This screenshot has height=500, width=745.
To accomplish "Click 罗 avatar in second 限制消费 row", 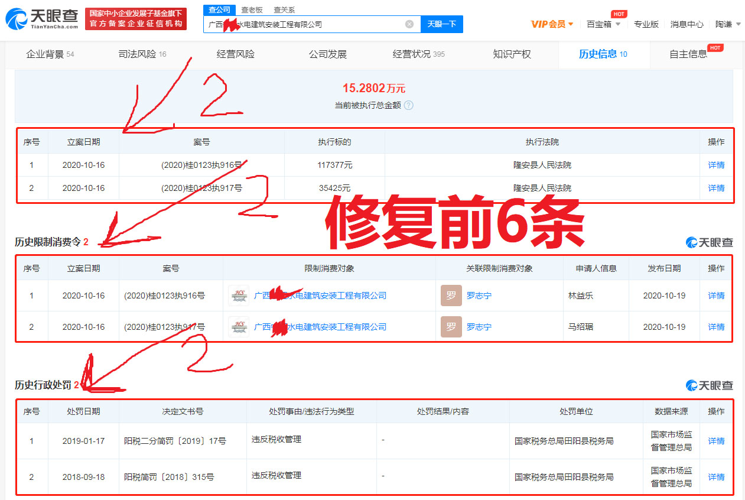I will (x=451, y=327).
